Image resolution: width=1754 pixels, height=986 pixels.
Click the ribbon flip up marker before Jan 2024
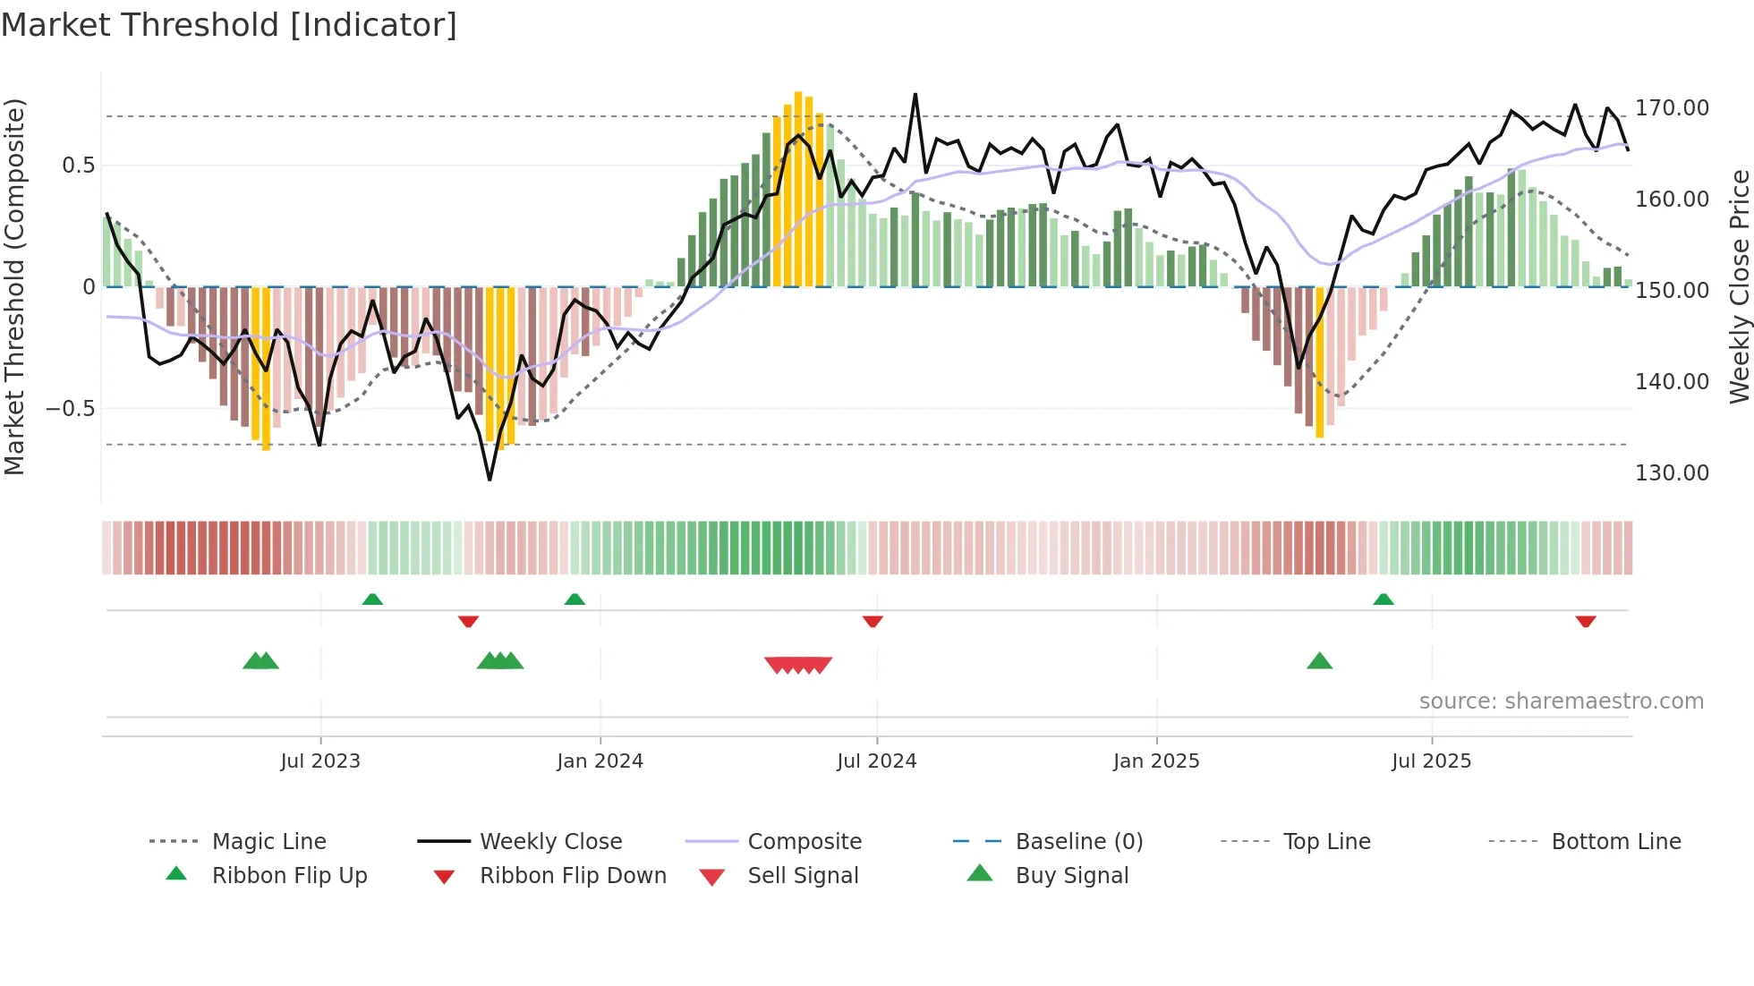point(575,599)
